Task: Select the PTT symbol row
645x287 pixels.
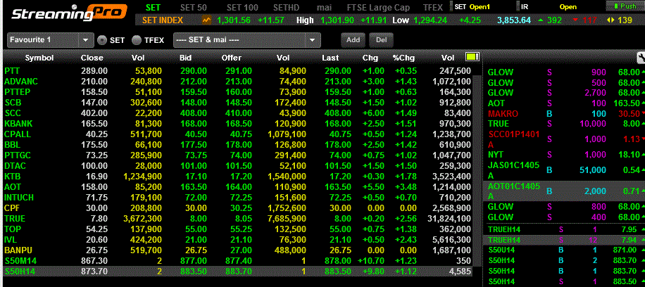Action: (x=237, y=71)
